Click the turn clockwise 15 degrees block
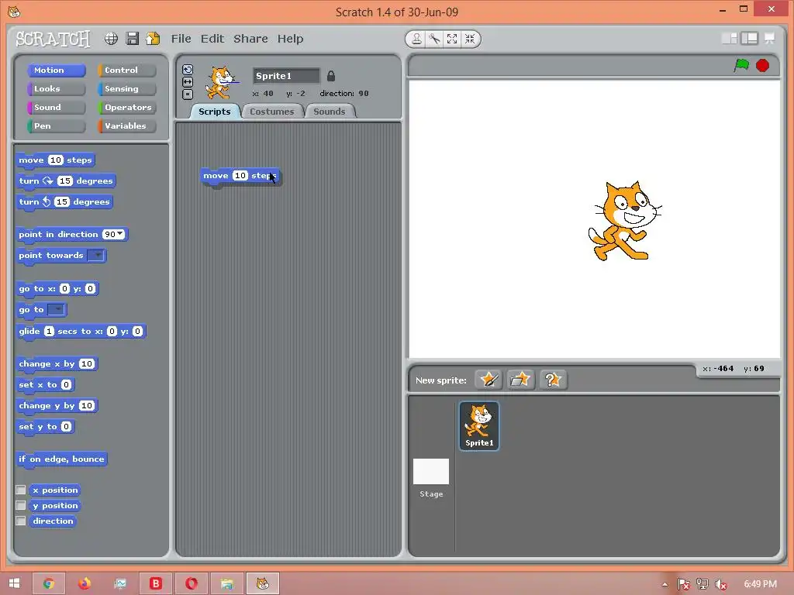 [66, 181]
